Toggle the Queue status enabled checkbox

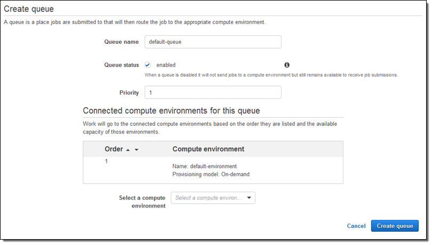(x=148, y=65)
